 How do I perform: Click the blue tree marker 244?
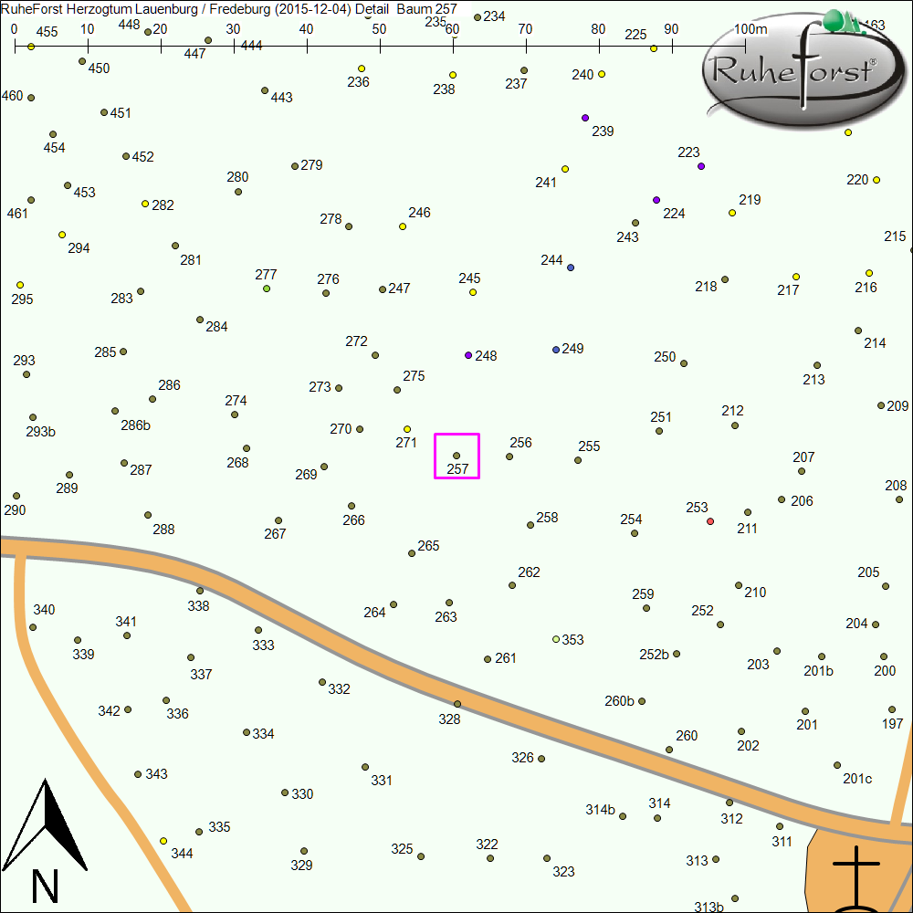pyautogui.click(x=571, y=268)
